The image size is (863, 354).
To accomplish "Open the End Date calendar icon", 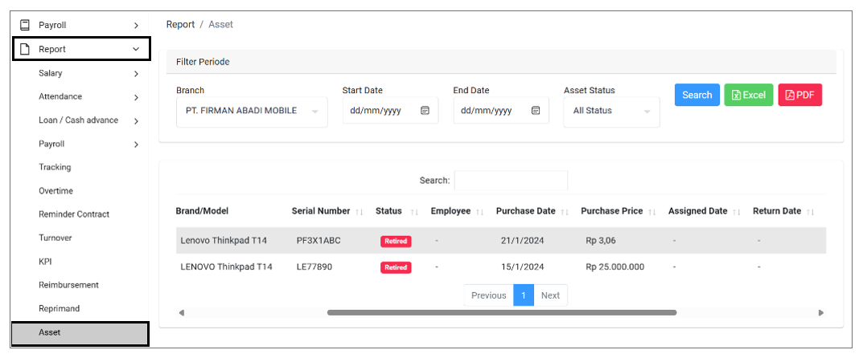I will [536, 111].
